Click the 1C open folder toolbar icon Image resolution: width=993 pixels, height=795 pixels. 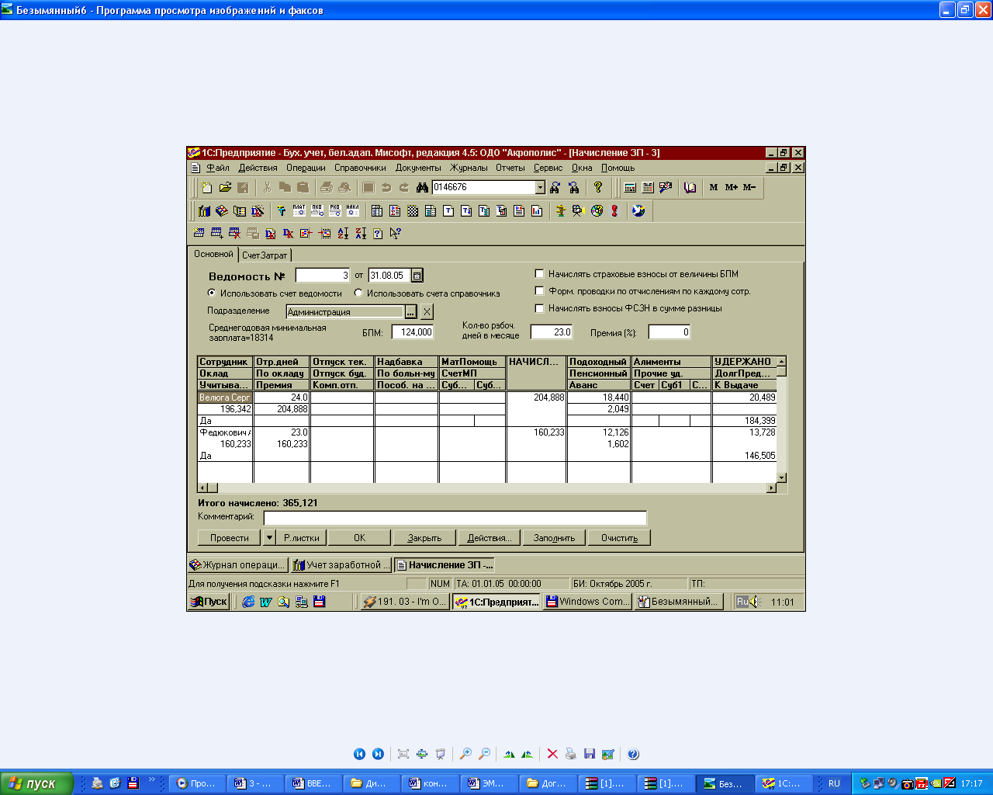[225, 187]
